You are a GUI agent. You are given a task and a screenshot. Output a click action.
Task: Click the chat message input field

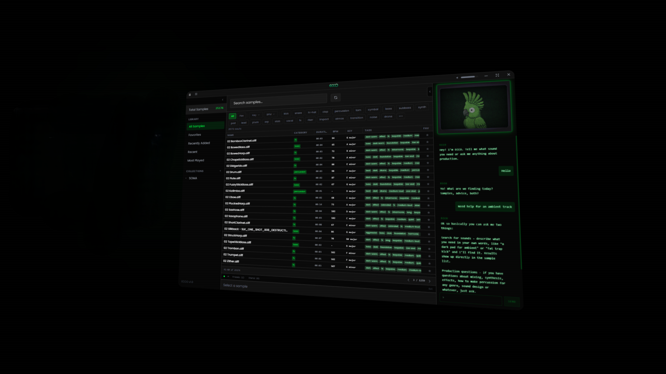coord(471,299)
